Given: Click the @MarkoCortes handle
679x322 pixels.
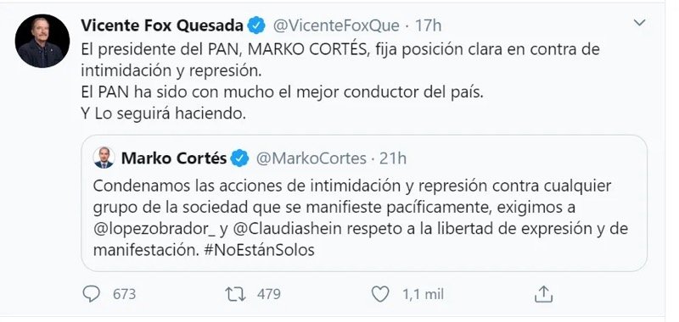Looking at the screenshot, I should point(311,158).
